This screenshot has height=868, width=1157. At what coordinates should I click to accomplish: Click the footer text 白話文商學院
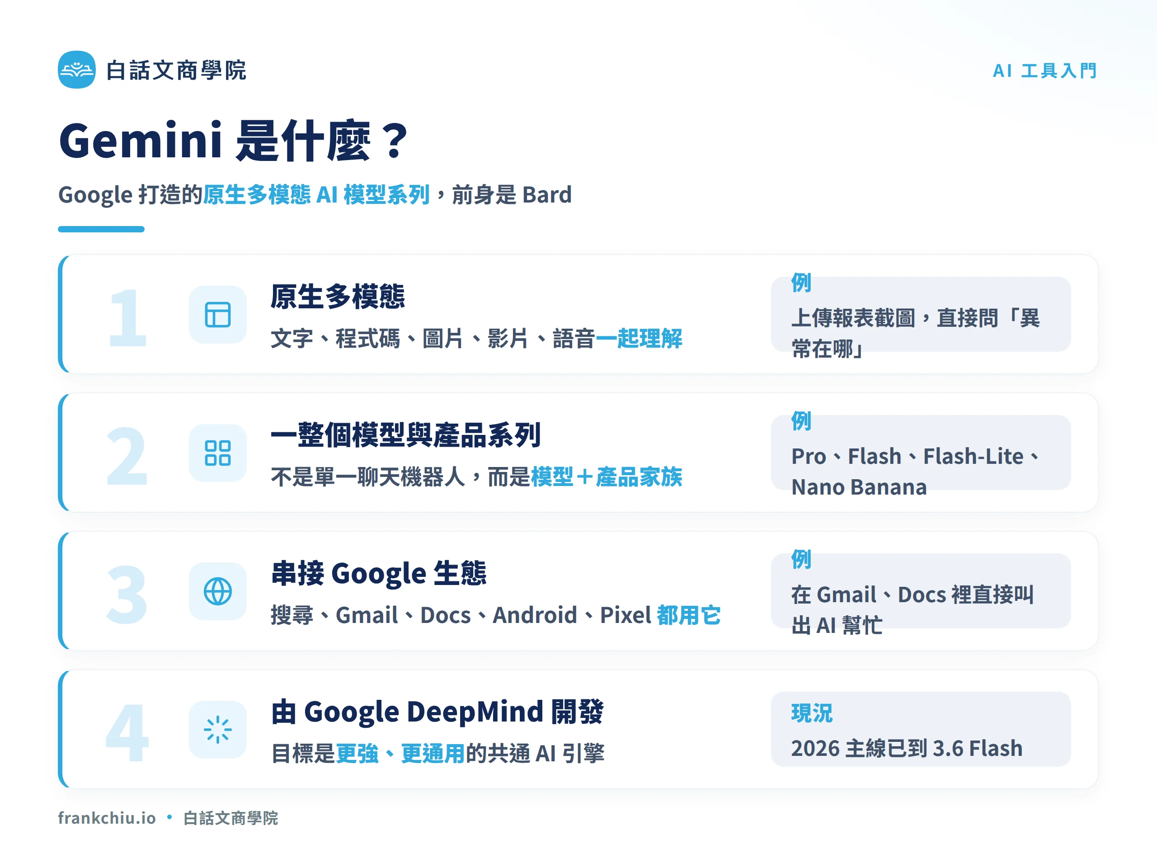coord(230,818)
